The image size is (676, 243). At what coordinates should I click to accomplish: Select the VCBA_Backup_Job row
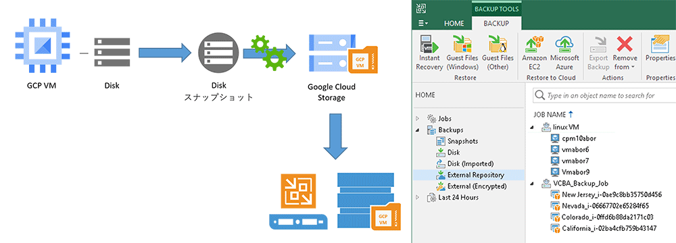(x=581, y=183)
